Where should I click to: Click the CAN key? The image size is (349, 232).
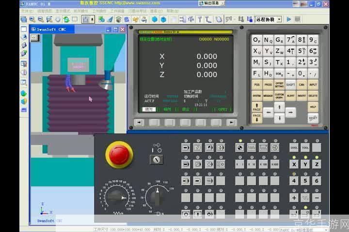coord(301,85)
